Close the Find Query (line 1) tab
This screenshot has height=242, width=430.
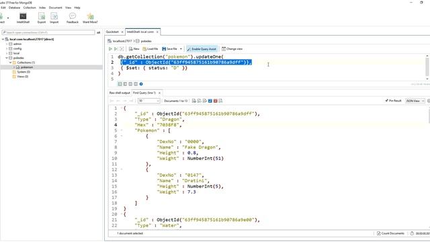160,93
